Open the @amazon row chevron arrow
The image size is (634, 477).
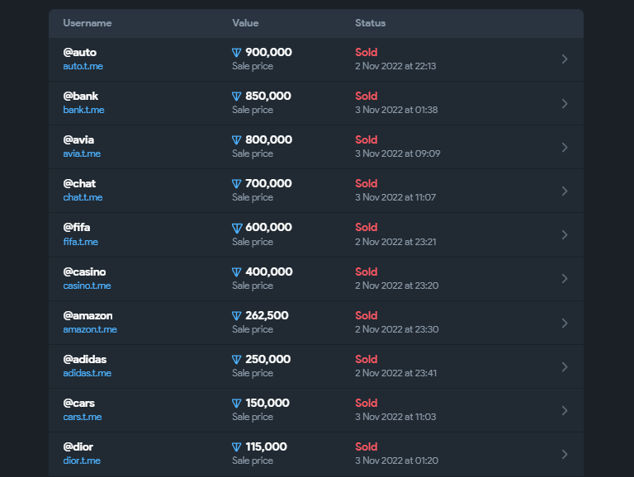[x=565, y=323]
